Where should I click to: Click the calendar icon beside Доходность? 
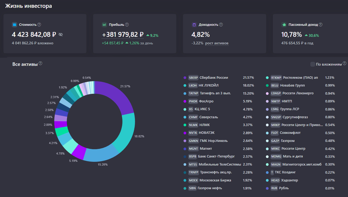pos(194,25)
